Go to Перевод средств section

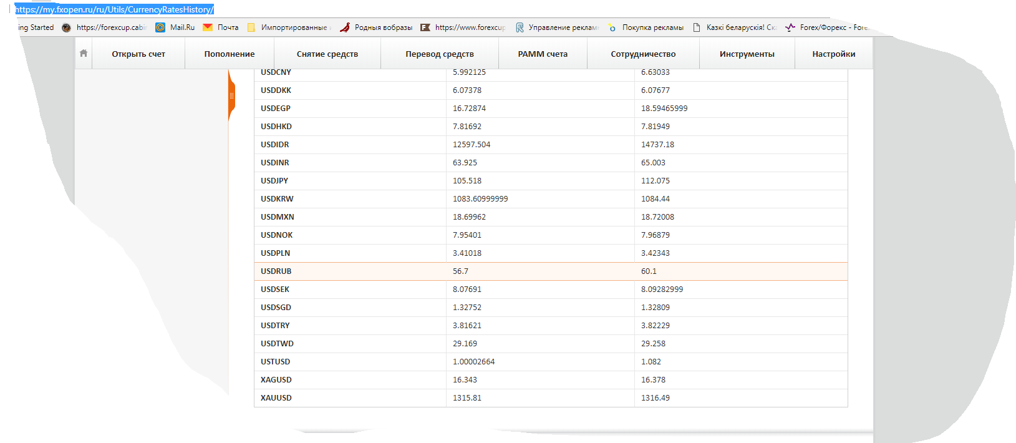[440, 54]
